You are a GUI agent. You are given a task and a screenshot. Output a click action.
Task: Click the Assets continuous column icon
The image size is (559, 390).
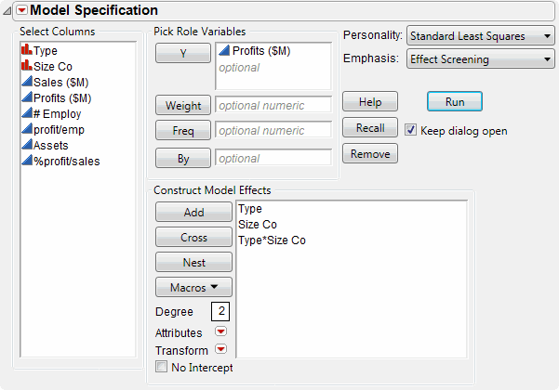[x=26, y=146]
